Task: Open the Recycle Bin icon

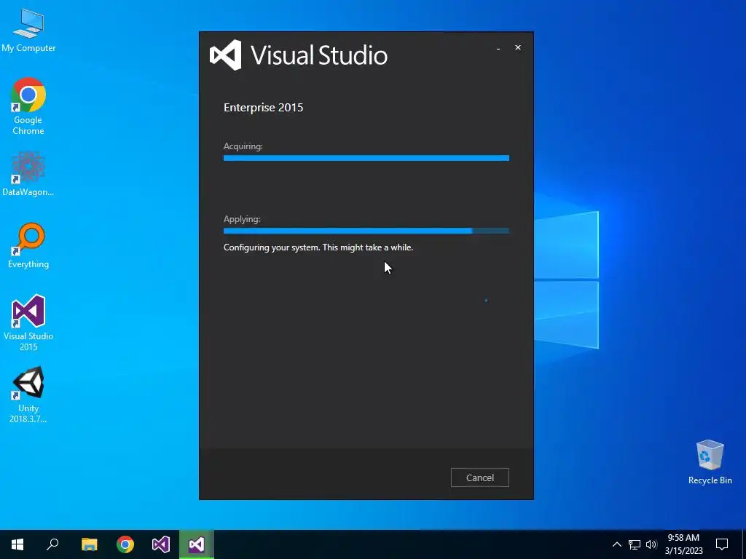Action: pyautogui.click(x=710, y=462)
